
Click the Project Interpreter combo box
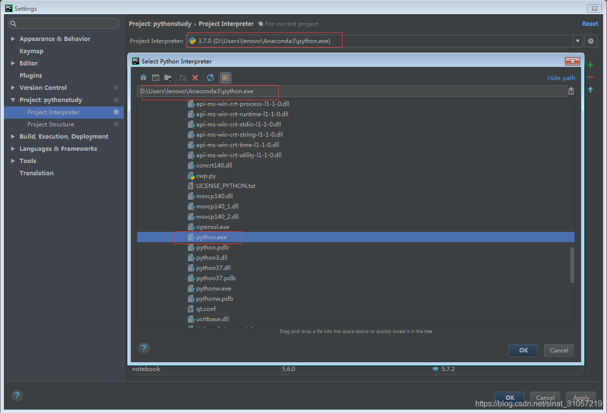click(x=384, y=41)
